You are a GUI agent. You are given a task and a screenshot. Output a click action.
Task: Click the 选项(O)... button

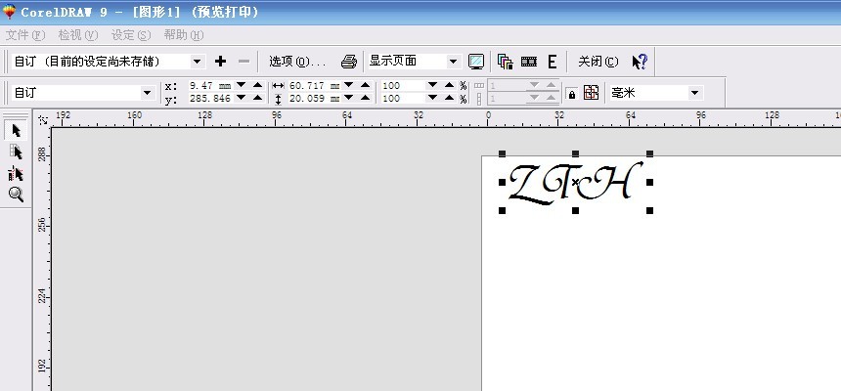pyautogui.click(x=297, y=62)
